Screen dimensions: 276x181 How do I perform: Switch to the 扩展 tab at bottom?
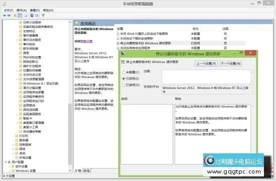click(x=78, y=170)
